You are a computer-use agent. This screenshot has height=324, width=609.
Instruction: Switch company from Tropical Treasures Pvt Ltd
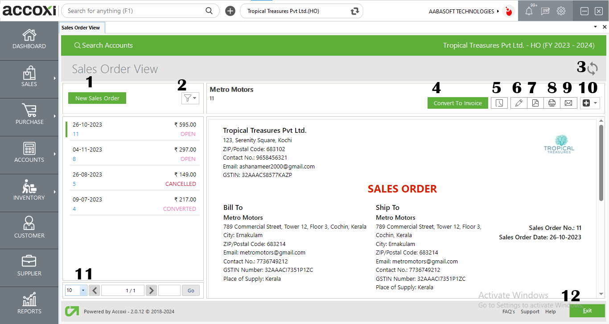click(354, 11)
